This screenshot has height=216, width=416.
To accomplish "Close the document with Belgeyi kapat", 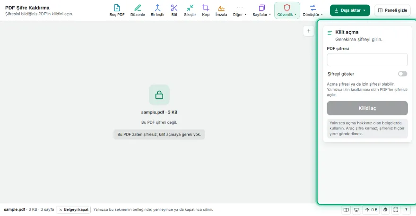I will 74,210.
